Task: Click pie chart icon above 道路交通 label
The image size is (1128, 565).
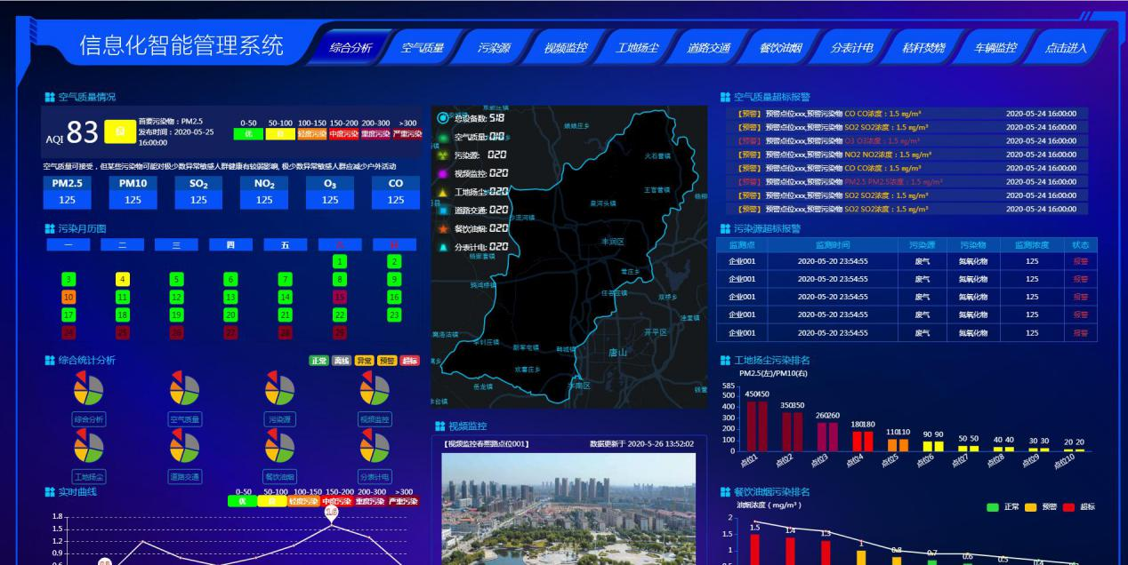Action: 184,447
